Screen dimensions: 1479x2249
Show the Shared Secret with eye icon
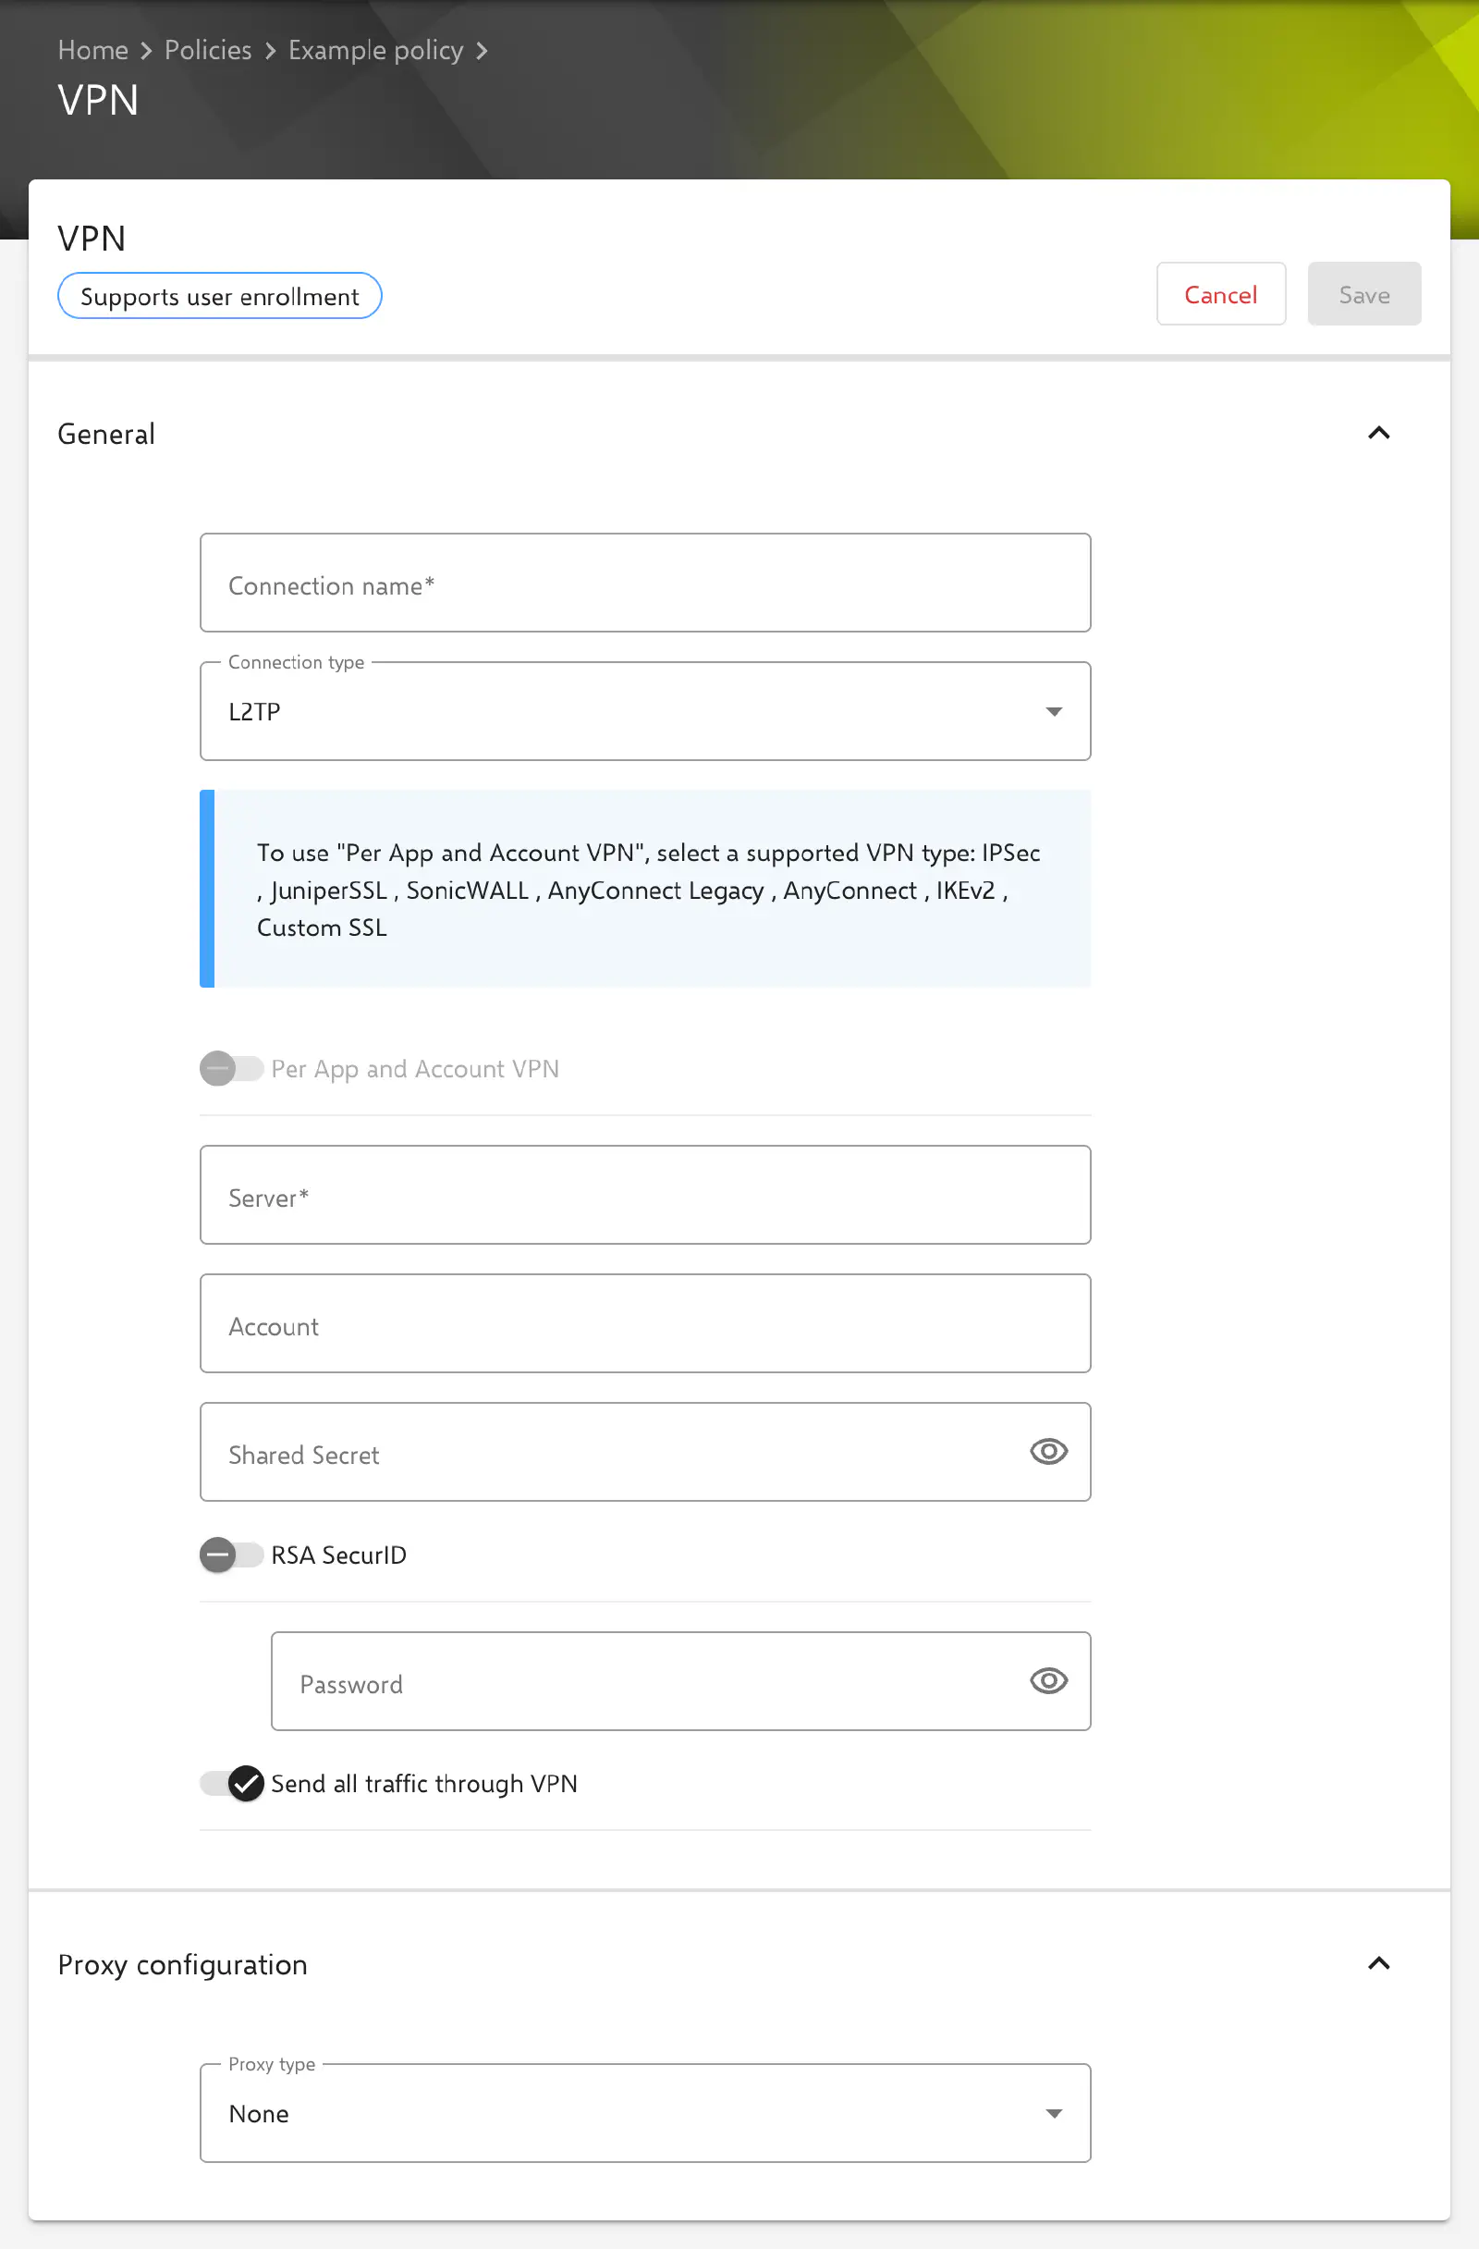coord(1048,1452)
